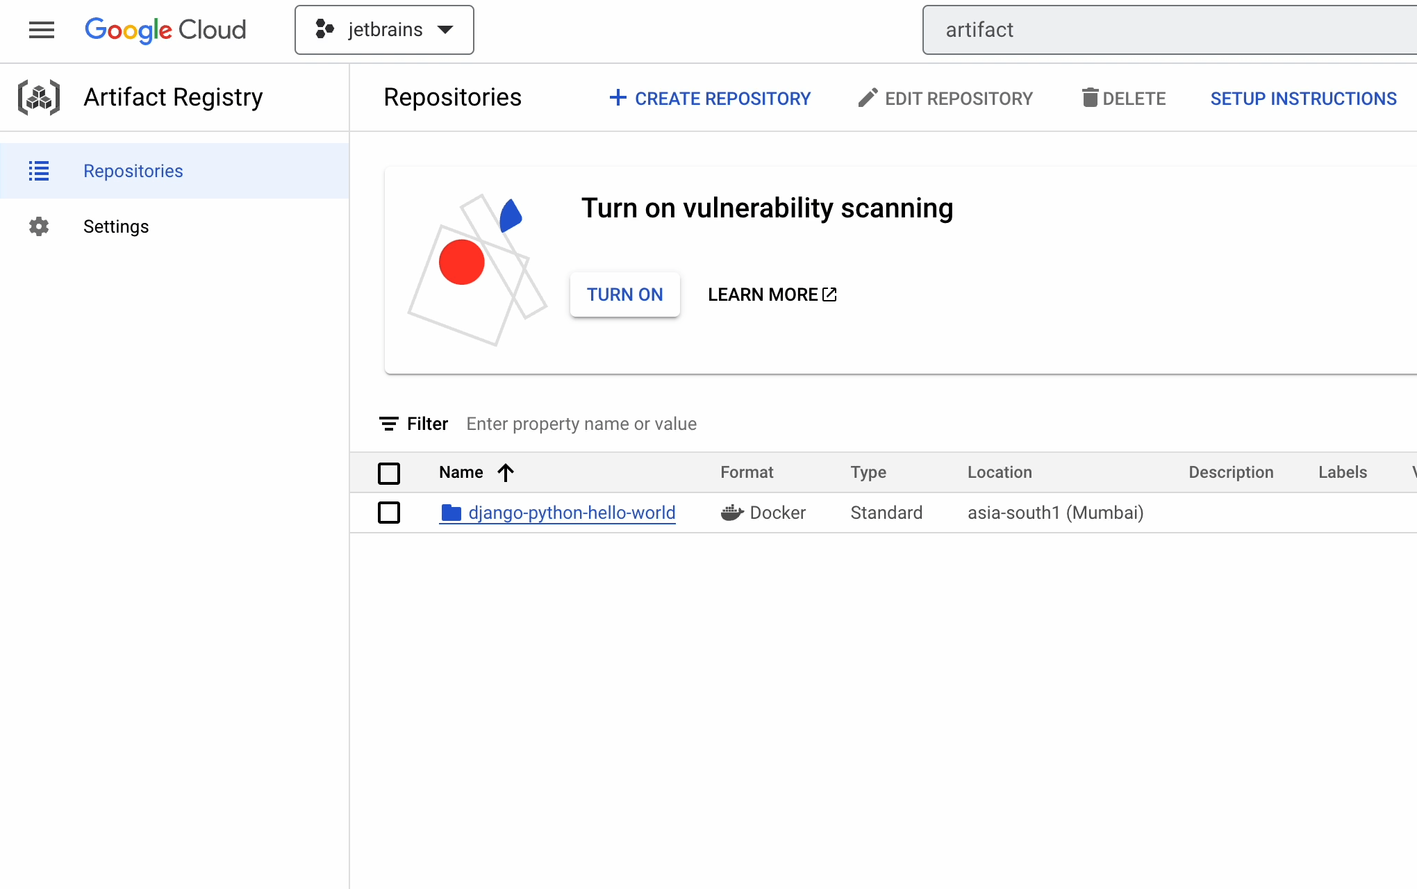Toggle the select-all checkbox in table header
1417x889 pixels.
click(389, 473)
